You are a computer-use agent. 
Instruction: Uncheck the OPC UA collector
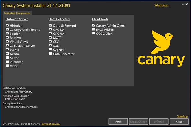[x=50, y=33]
